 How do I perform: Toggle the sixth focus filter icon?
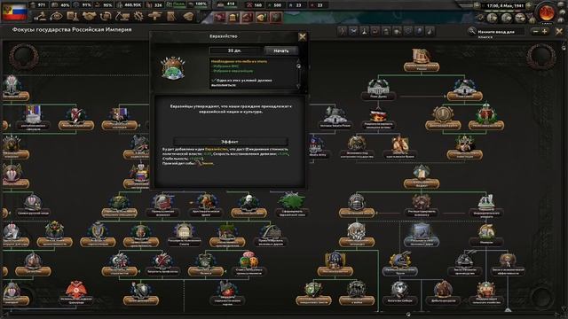click(x=397, y=32)
